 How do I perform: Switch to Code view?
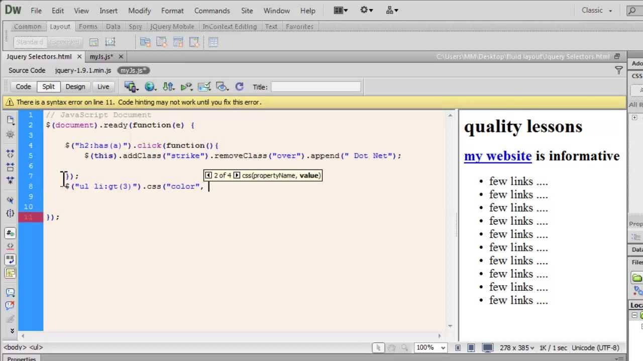(23, 87)
